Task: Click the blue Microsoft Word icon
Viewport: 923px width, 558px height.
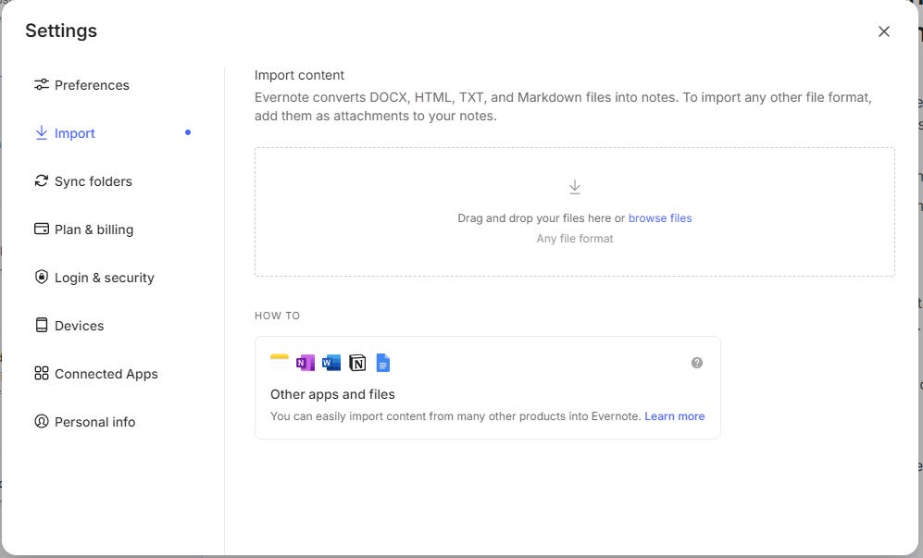Action: pyautogui.click(x=331, y=363)
